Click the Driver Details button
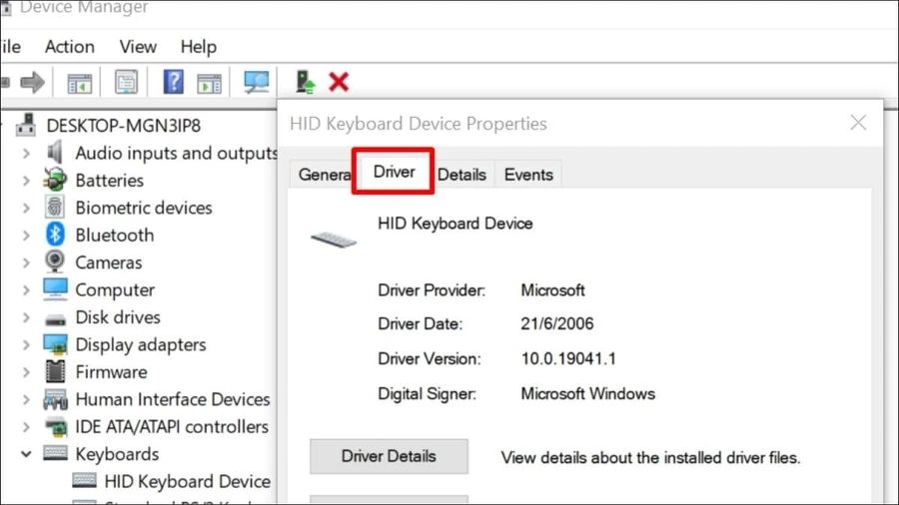This screenshot has height=505, width=899. 389,456
